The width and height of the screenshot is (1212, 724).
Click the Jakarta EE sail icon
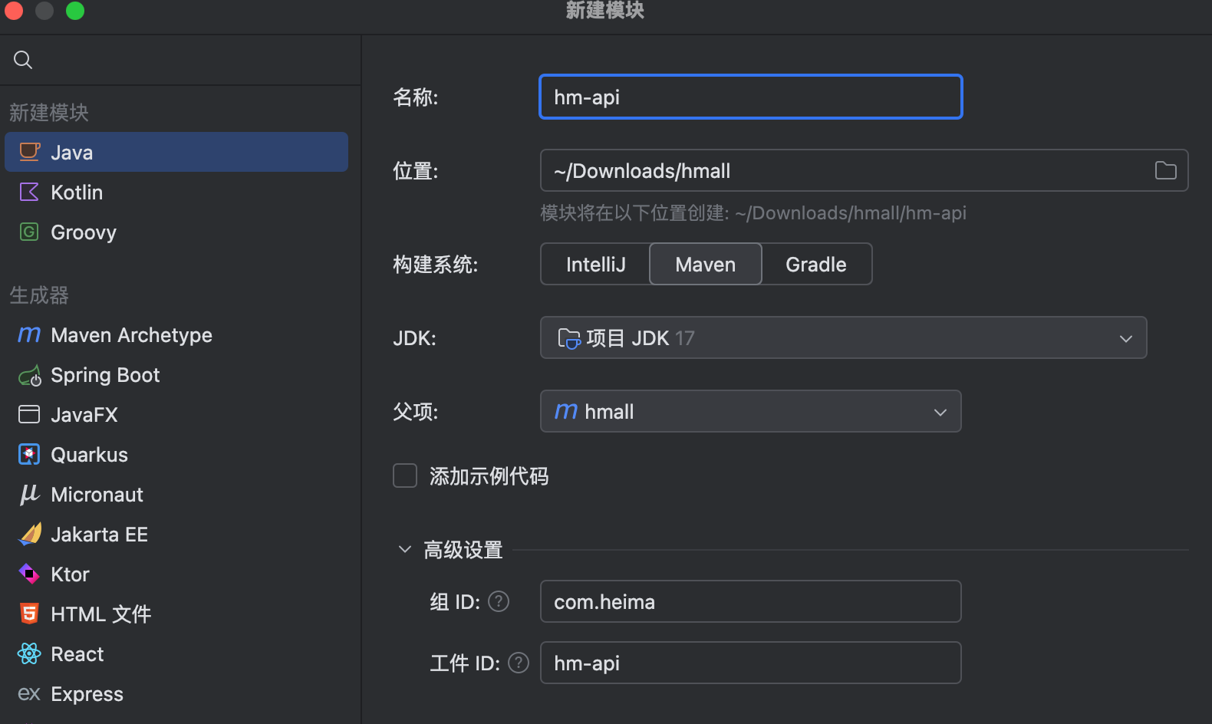[29, 534]
